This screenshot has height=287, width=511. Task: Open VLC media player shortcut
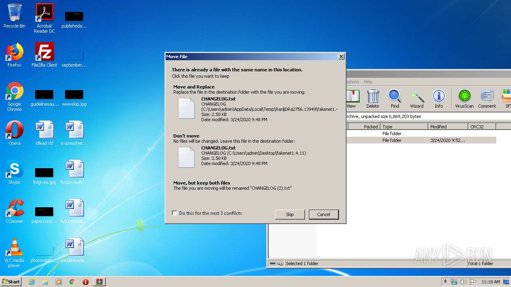(x=14, y=253)
